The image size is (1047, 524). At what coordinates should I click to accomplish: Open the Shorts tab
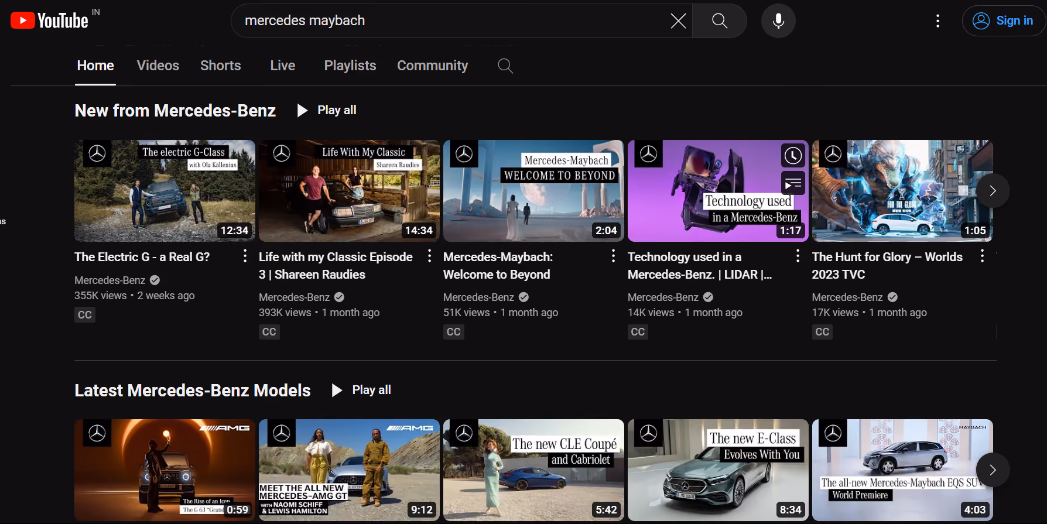221,66
